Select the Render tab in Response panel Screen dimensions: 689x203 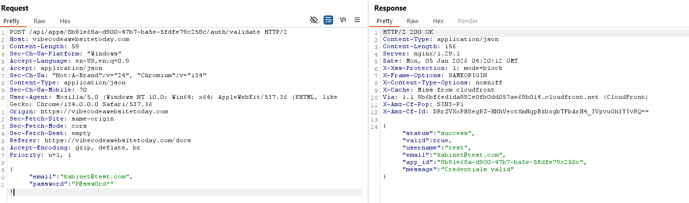tap(468, 21)
